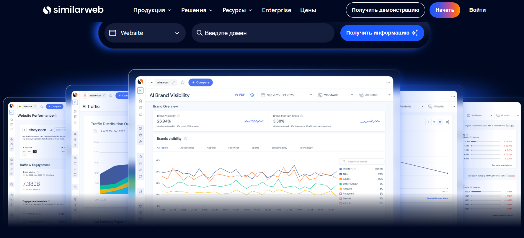Toggle the Amazon brand checkbox in legend
The height and width of the screenshot is (238, 524).
pyautogui.click(x=341, y=189)
